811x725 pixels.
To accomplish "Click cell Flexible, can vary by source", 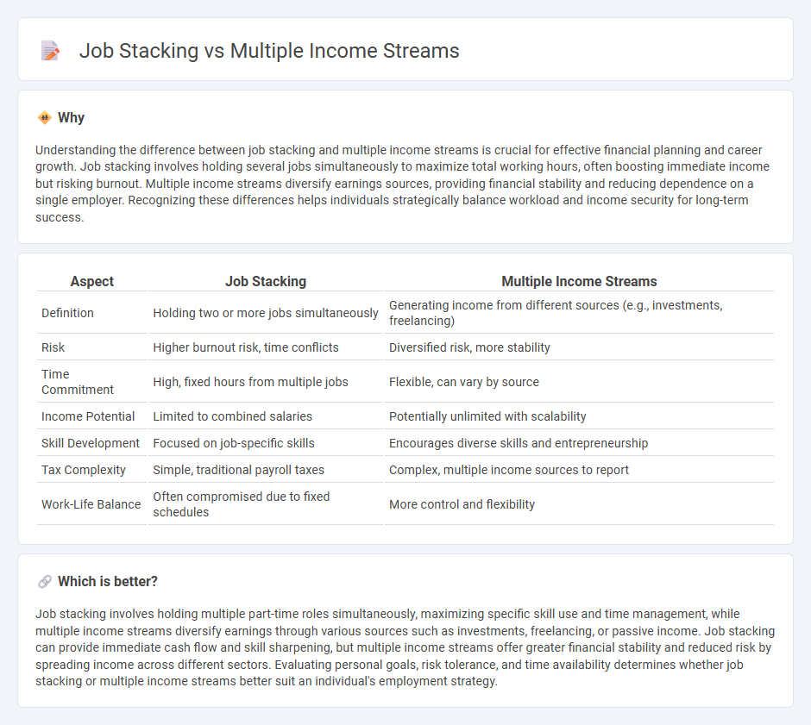I will coord(579,382).
